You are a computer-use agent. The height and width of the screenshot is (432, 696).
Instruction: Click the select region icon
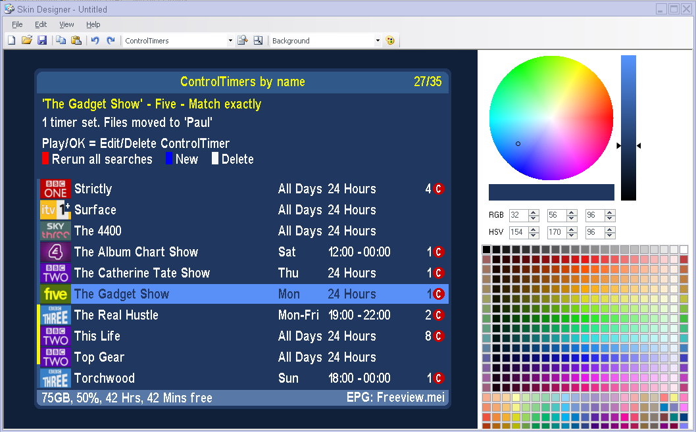coord(258,40)
